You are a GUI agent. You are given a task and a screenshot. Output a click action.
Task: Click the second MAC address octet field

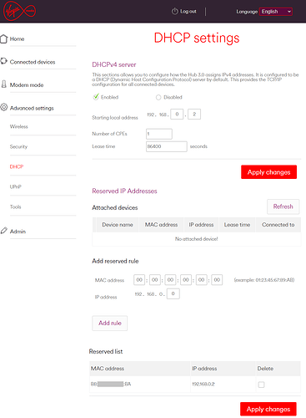[x=155, y=280]
